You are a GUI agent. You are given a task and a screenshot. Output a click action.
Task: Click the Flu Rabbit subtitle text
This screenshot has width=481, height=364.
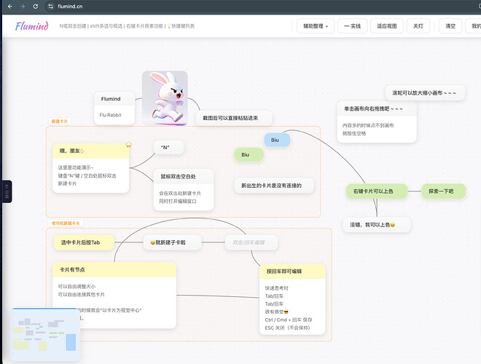tap(111, 115)
